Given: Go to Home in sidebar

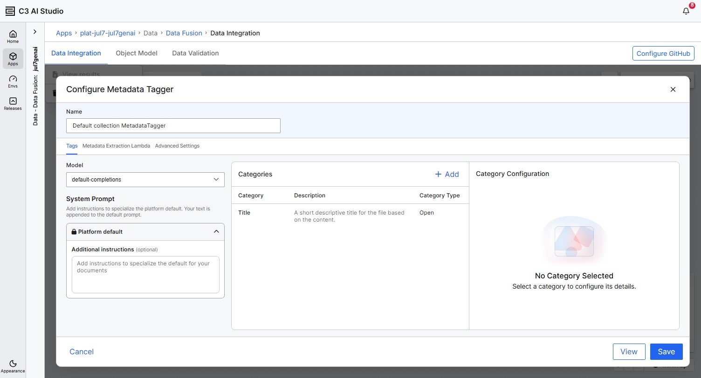Looking at the screenshot, I should click(13, 37).
